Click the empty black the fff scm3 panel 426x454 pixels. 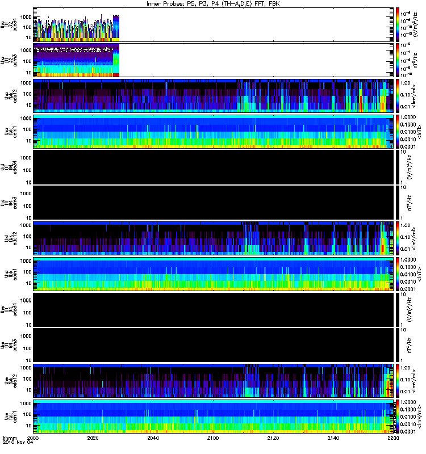(213, 345)
